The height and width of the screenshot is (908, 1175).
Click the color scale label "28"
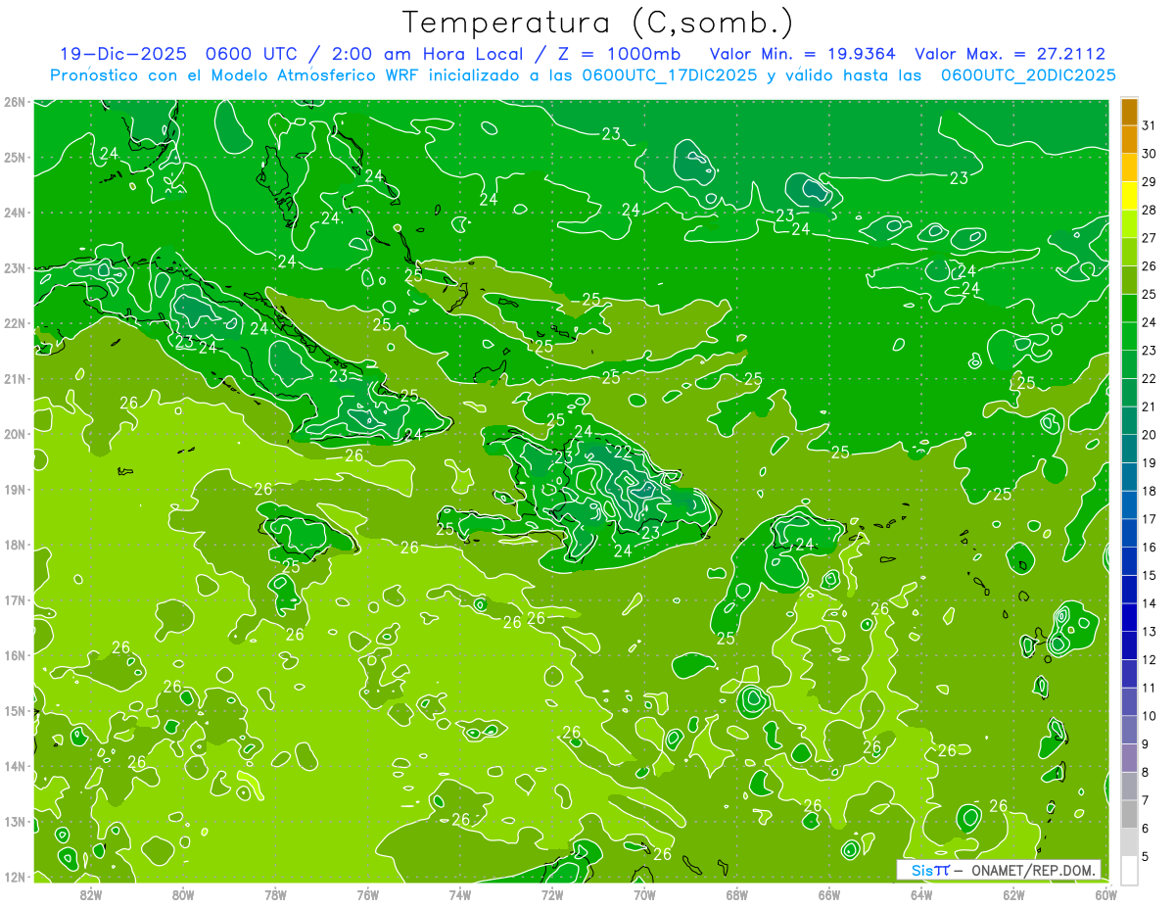tap(1150, 210)
